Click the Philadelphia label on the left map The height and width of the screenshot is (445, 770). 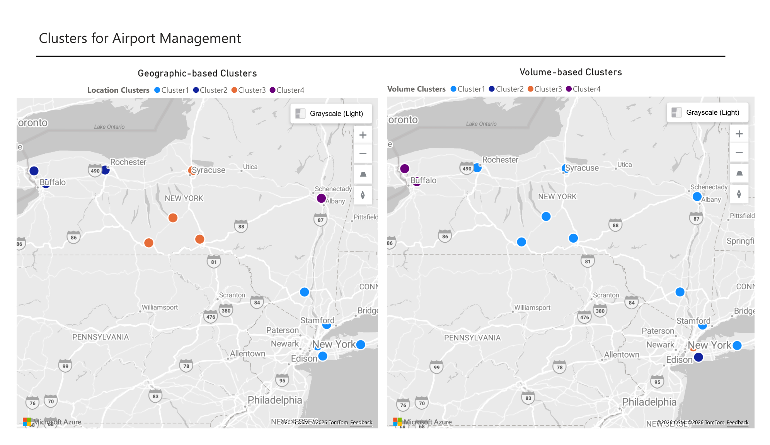click(275, 400)
